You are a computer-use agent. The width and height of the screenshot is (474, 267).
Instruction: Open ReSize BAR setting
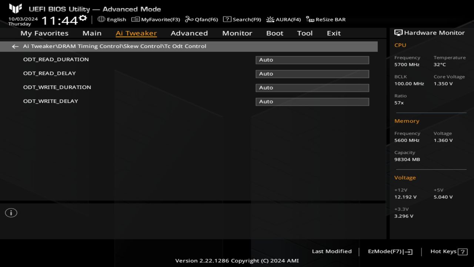pos(326,19)
